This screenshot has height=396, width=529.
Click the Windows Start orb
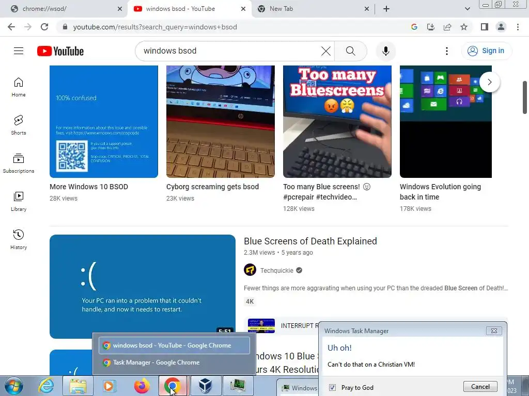pyautogui.click(x=14, y=386)
